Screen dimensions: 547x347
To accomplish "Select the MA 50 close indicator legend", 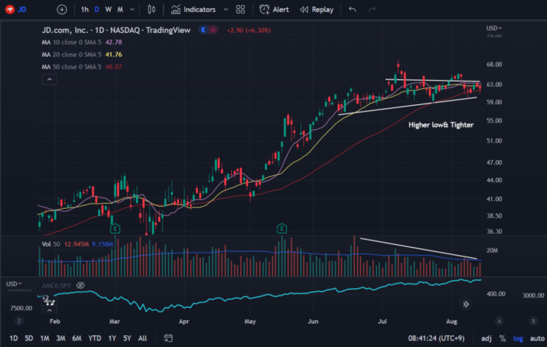I will coord(82,67).
